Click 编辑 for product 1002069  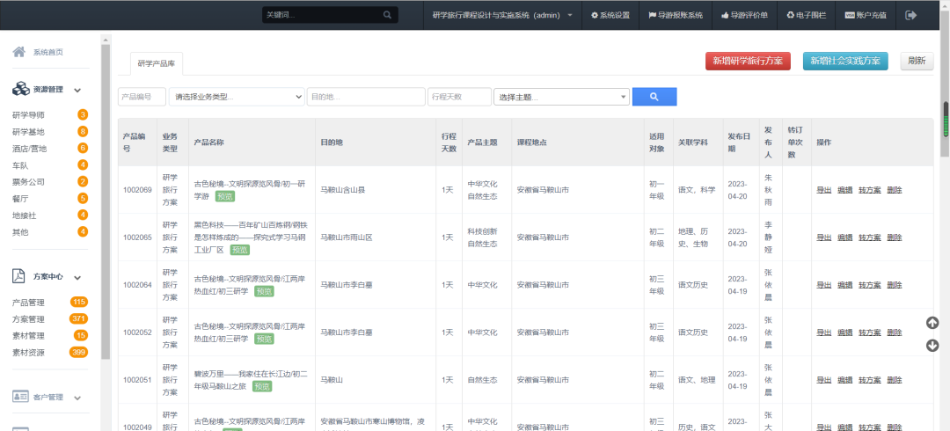844,190
